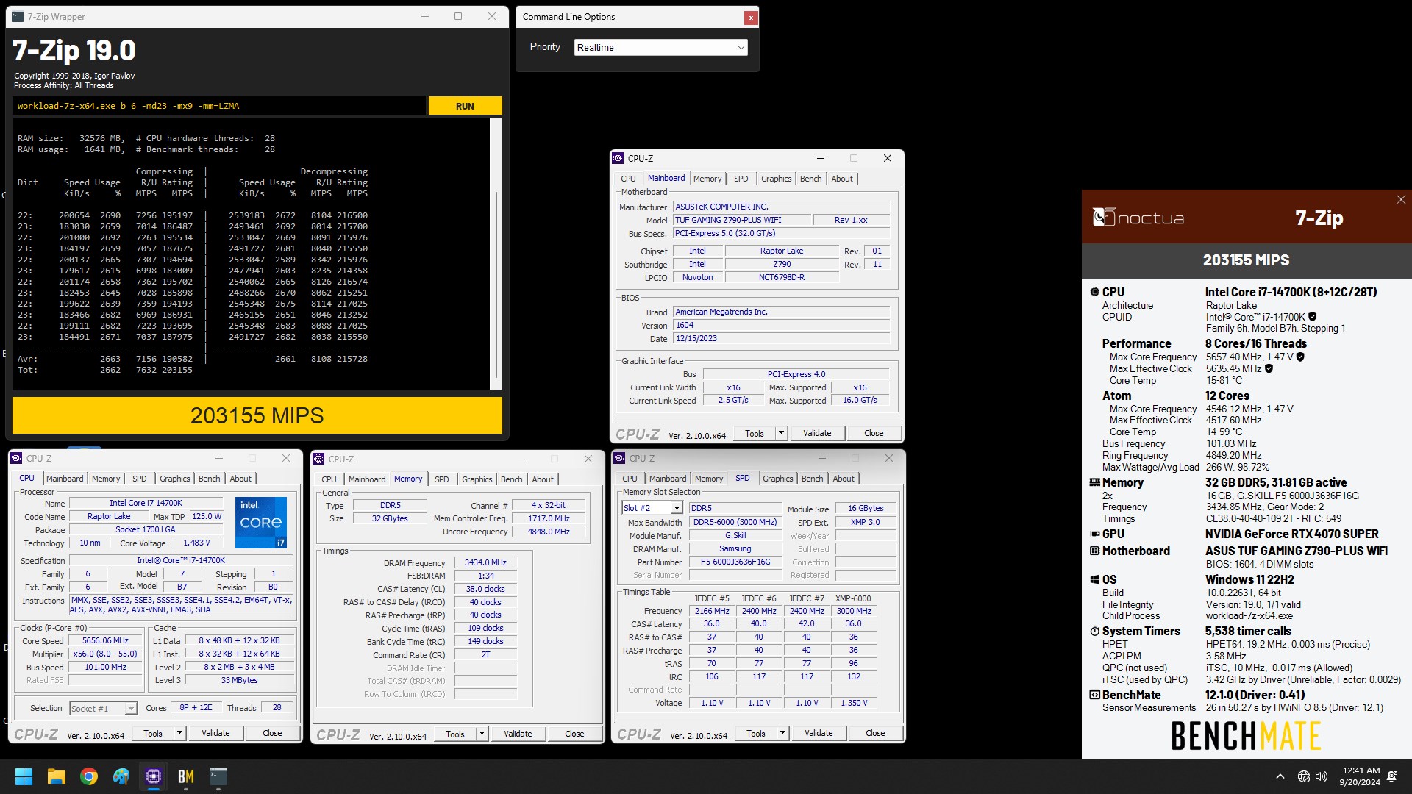The width and height of the screenshot is (1412, 794).
Task: Click the GPU section icon in BenchMate
Action: click(1095, 534)
